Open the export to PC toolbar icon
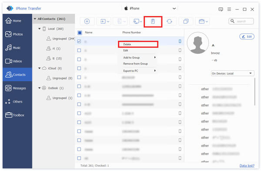 (137, 21)
